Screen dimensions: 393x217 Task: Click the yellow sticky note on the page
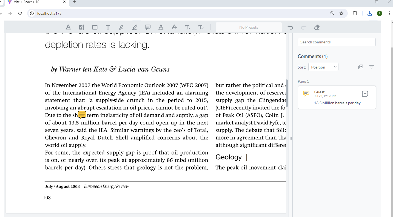click(82, 115)
